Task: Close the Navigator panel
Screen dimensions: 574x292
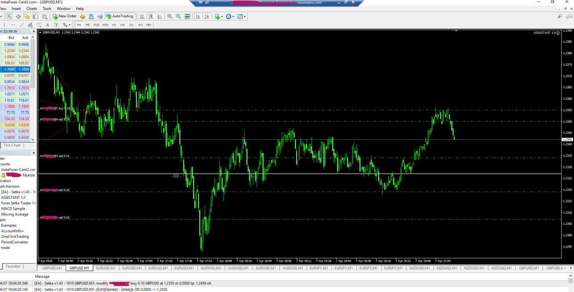Action: click(x=33, y=153)
